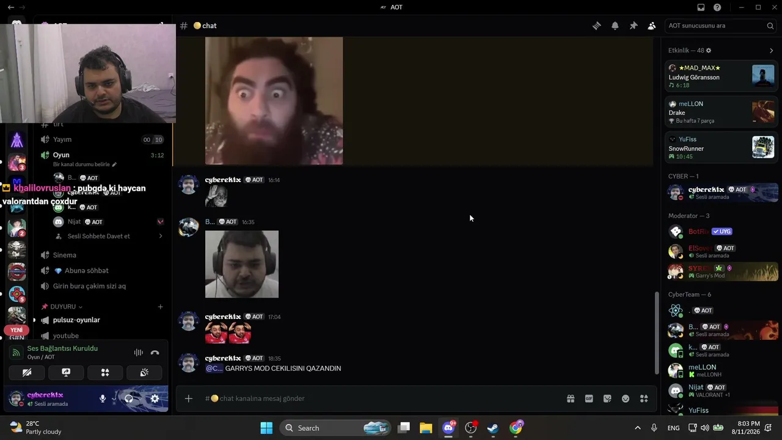Open voice connection signal details icon
Viewport: 782px width, 440px height.
click(x=16, y=353)
